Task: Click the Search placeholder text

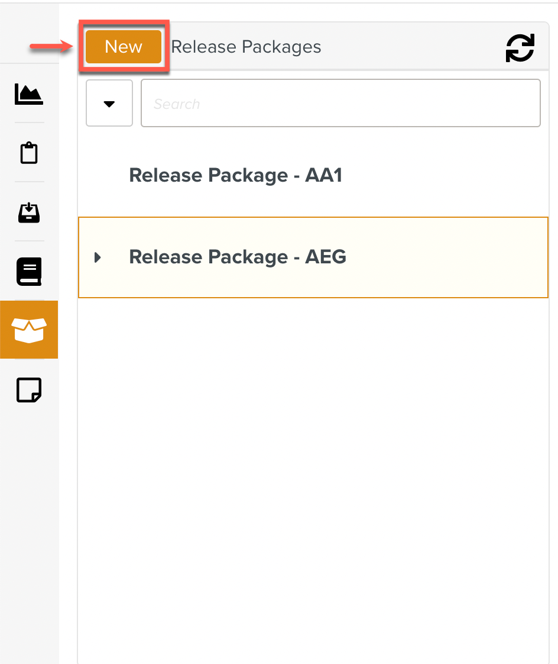Action: pyautogui.click(x=177, y=104)
